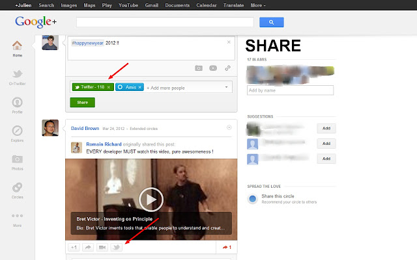Click David Brown's avatar thumbnail
Image resolution: width=417 pixels, height=260 pixels.
coord(50,127)
